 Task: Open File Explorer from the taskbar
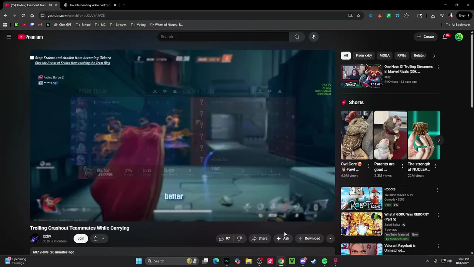248,261
